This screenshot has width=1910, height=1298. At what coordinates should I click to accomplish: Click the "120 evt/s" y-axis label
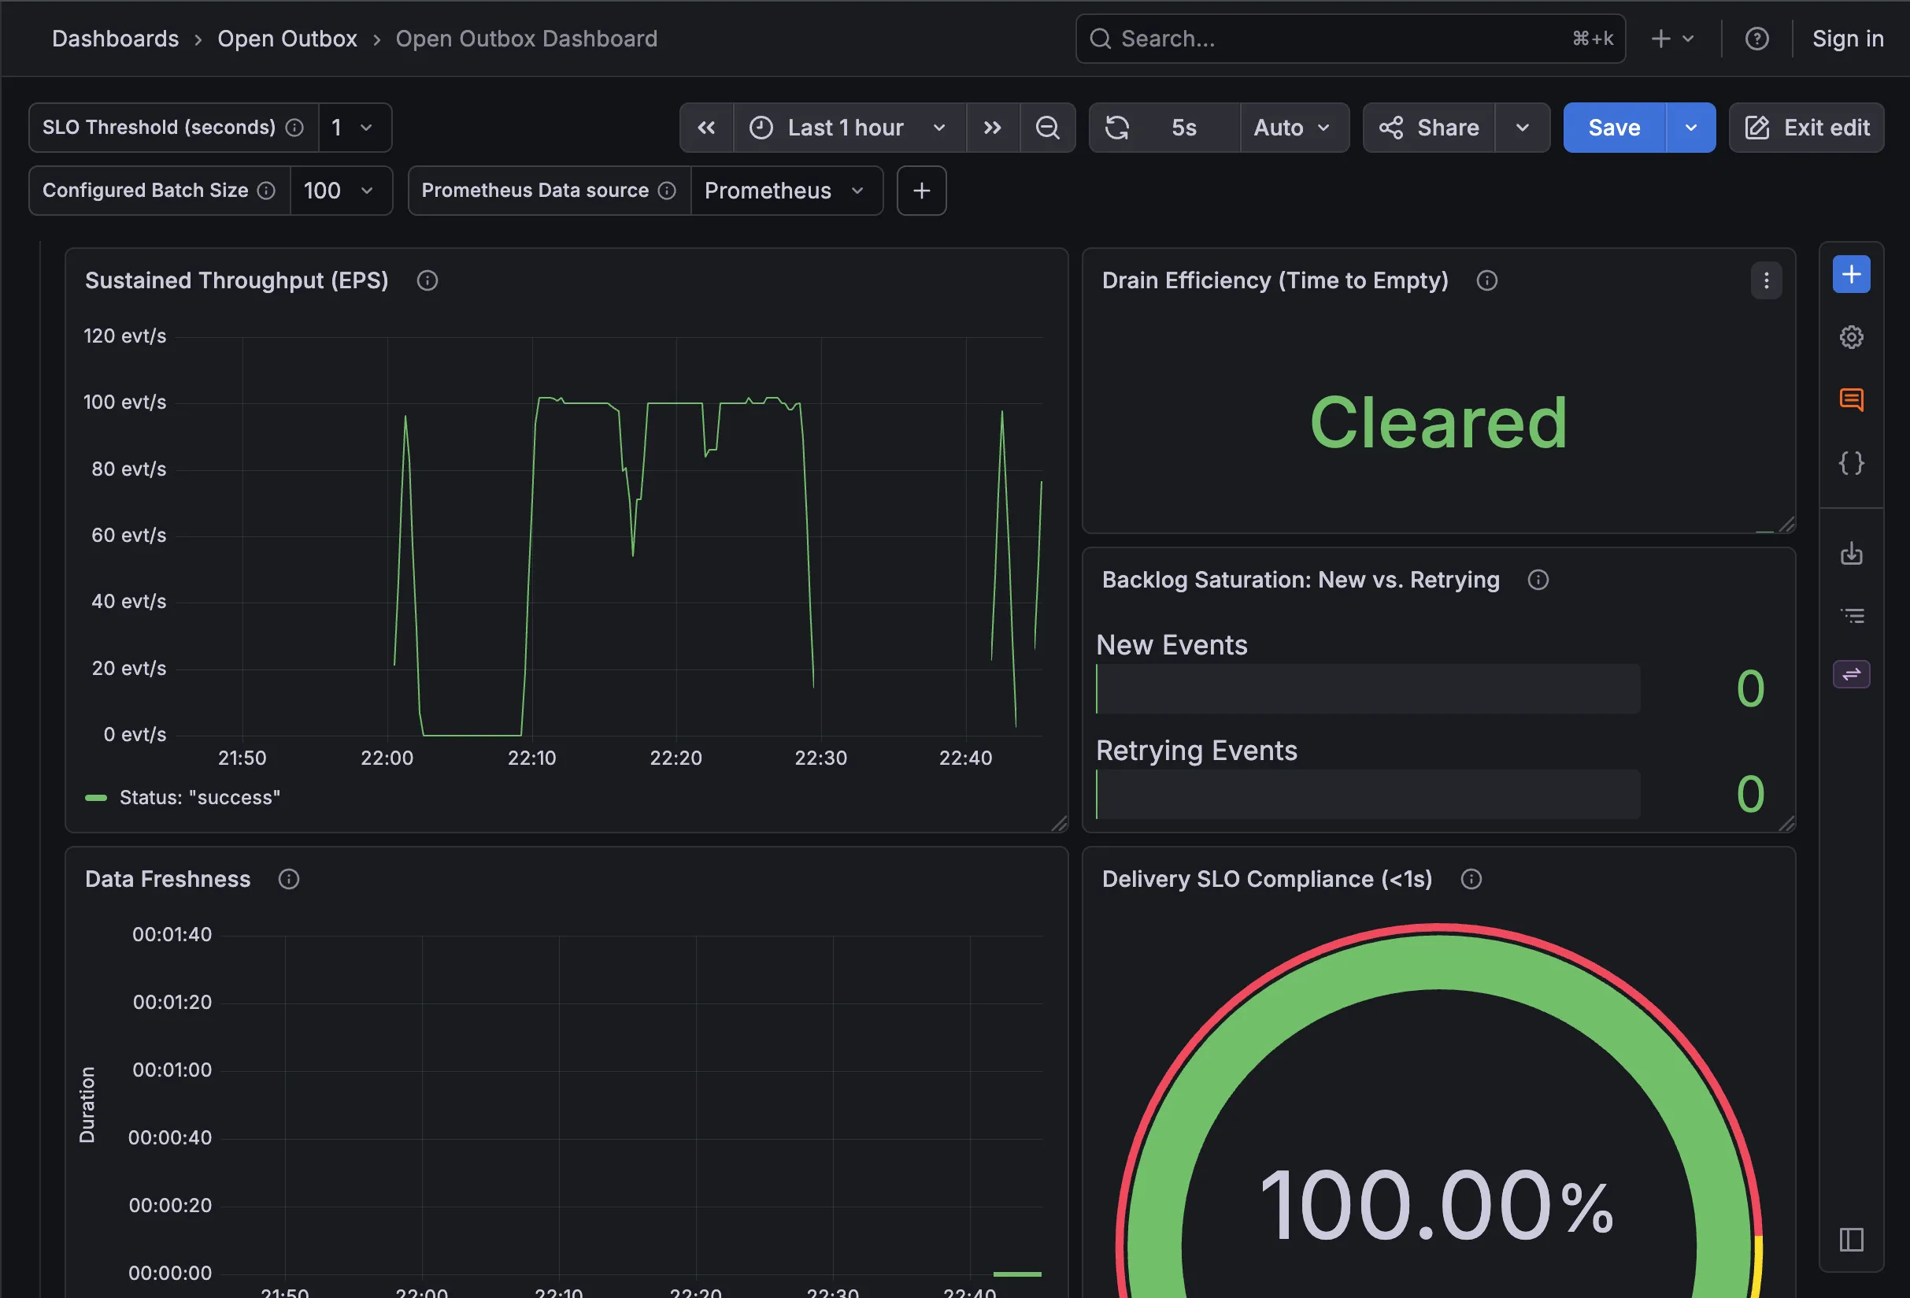(125, 336)
